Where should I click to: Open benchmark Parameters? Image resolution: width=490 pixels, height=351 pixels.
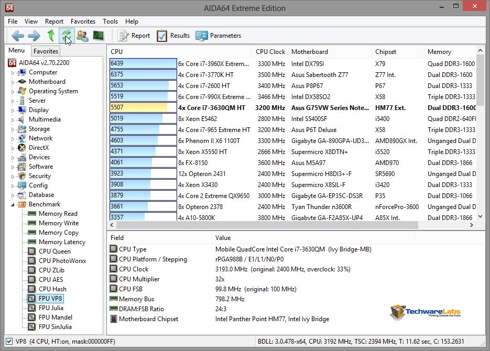(218, 36)
